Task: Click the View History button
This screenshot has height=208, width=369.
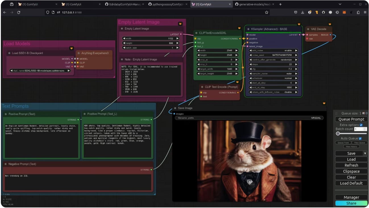Action: point(351,147)
